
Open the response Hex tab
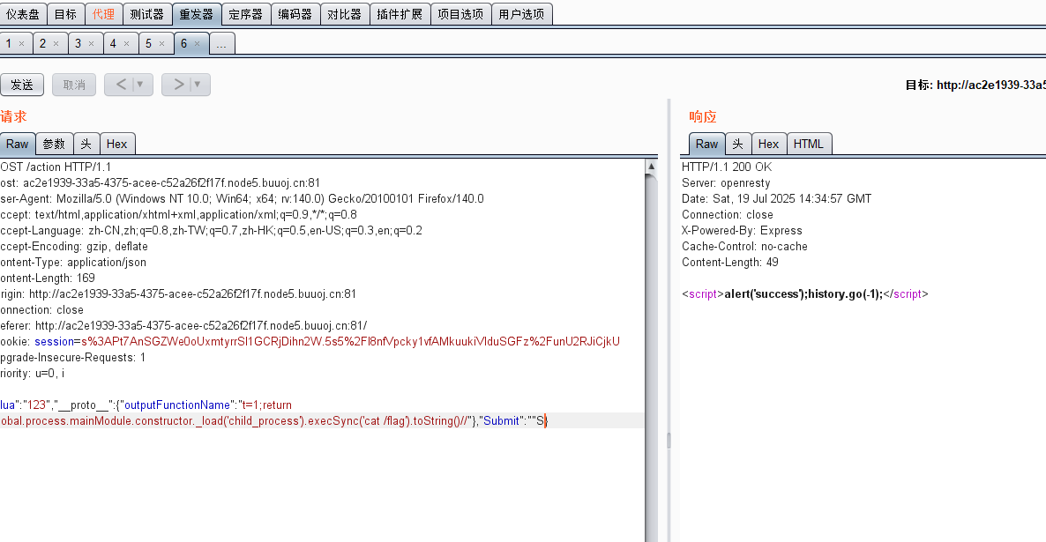pos(768,144)
